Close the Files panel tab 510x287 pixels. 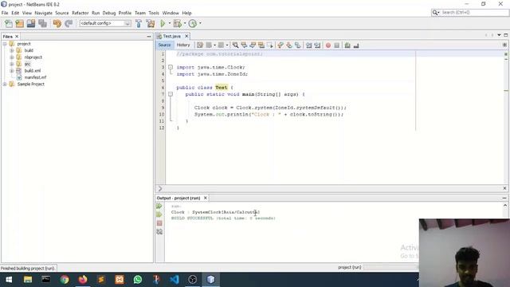coord(17,37)
